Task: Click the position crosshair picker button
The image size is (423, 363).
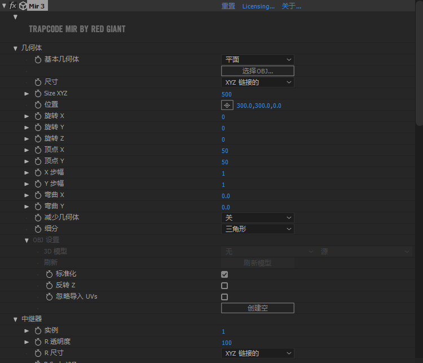Action: 227,105
